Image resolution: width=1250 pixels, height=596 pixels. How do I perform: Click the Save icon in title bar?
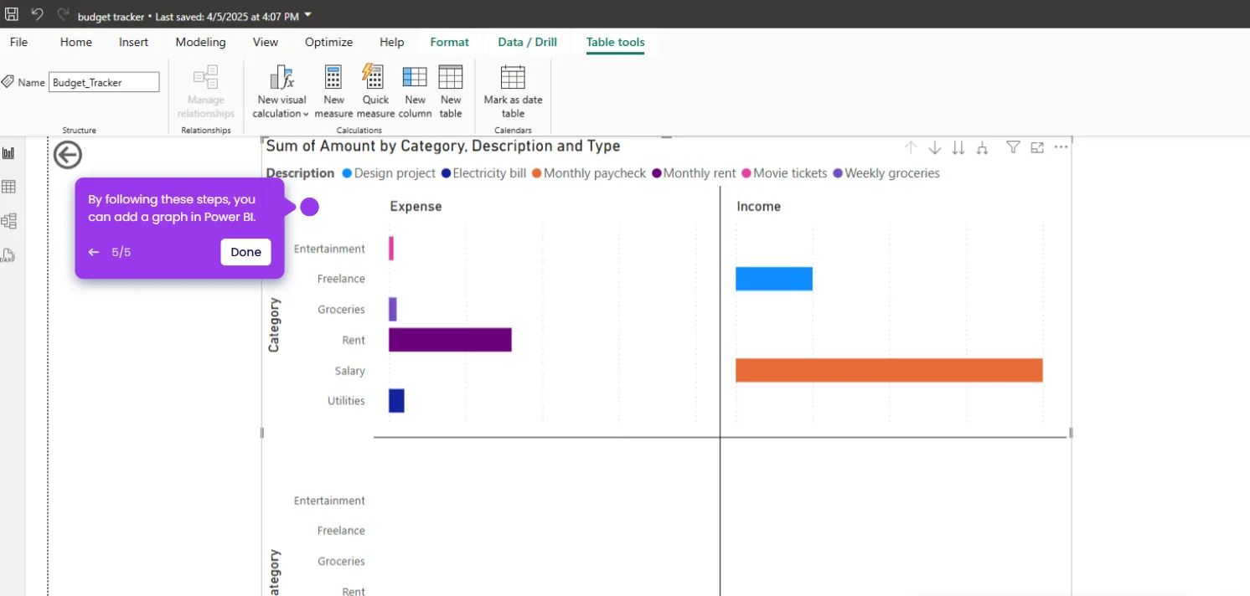[x=12, y=14]
